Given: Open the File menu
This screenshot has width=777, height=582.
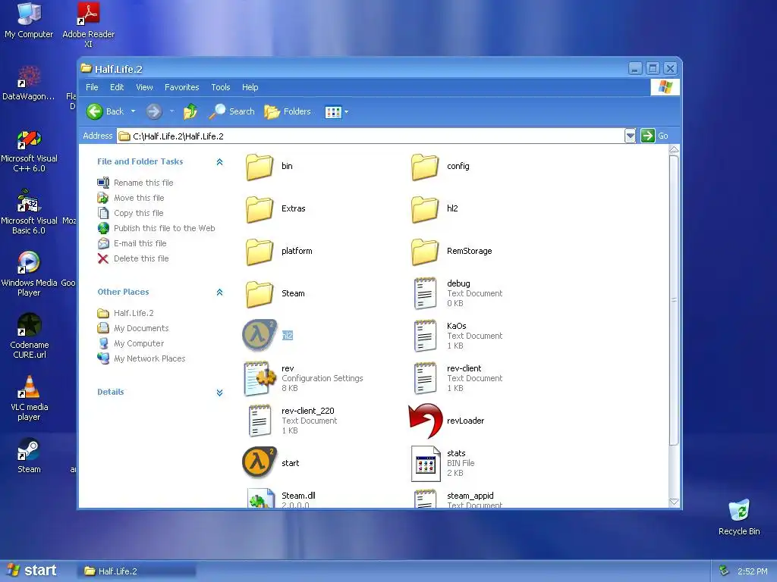Looking at the screenshot, I should click(x=92, y=87).
